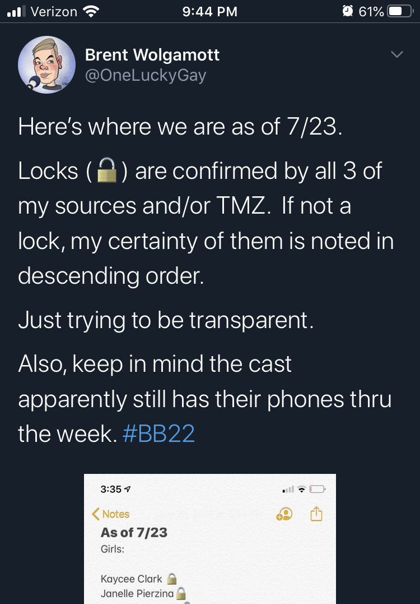
Task: Tap the Wi-Fi icon in status bar
Action: coord(91,12)
